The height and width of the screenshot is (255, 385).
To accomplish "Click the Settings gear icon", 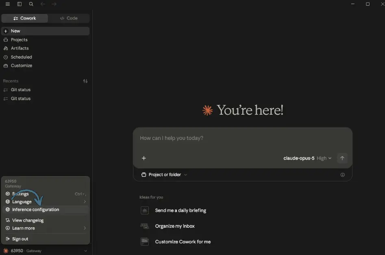I will 8,194.
